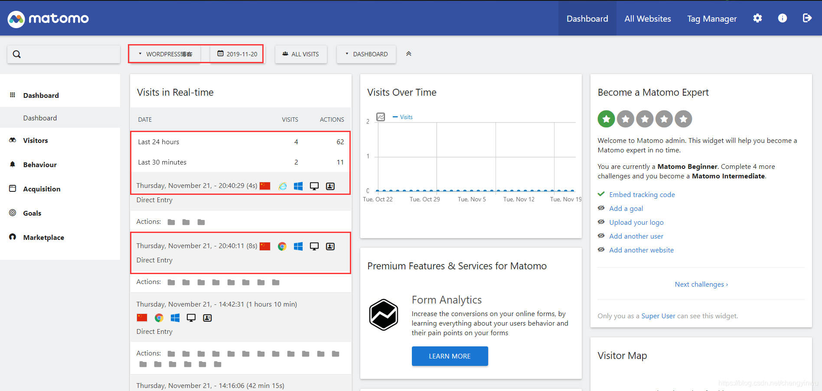Open visitor profile icon in 20:40:29 visit
This screenshot has width=822, height=391.
coord(330,186)
